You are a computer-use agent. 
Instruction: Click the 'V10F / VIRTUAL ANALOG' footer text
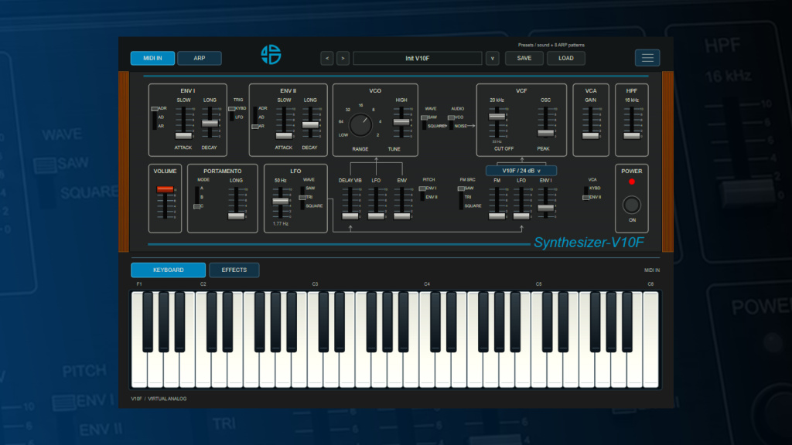[159, 399]
